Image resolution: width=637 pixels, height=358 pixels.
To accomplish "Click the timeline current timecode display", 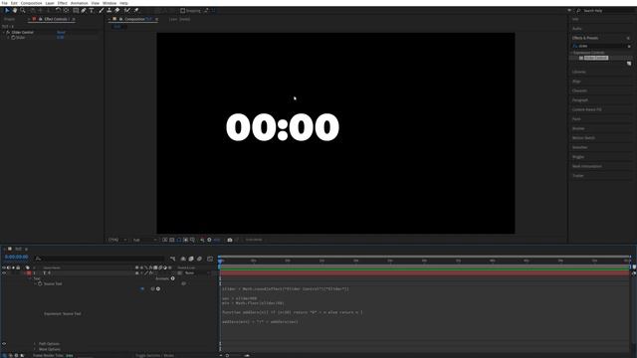I will tap(17, 257).
